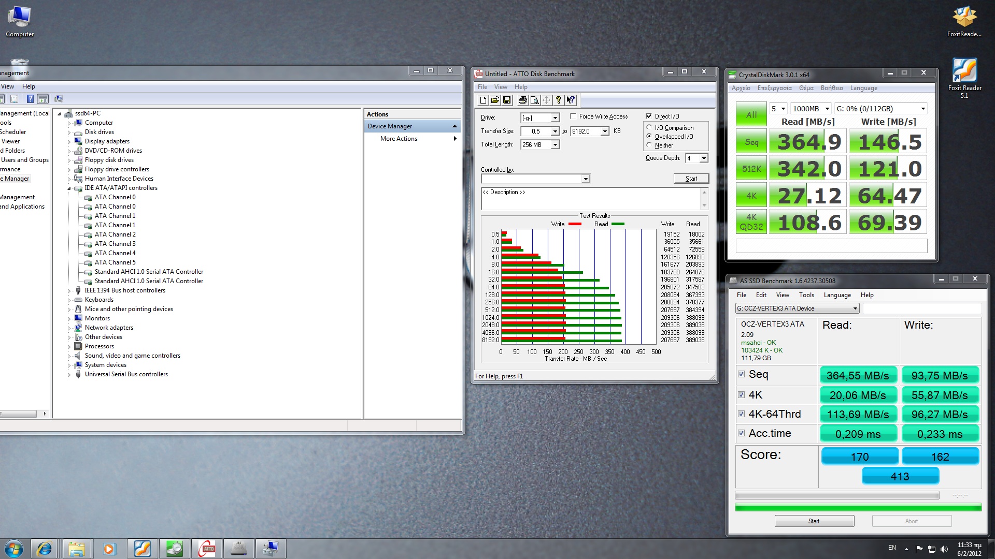Click the scan for hardware changes toolbar icon
This screenshot has height=559, width=995.
tap(59, 99)
